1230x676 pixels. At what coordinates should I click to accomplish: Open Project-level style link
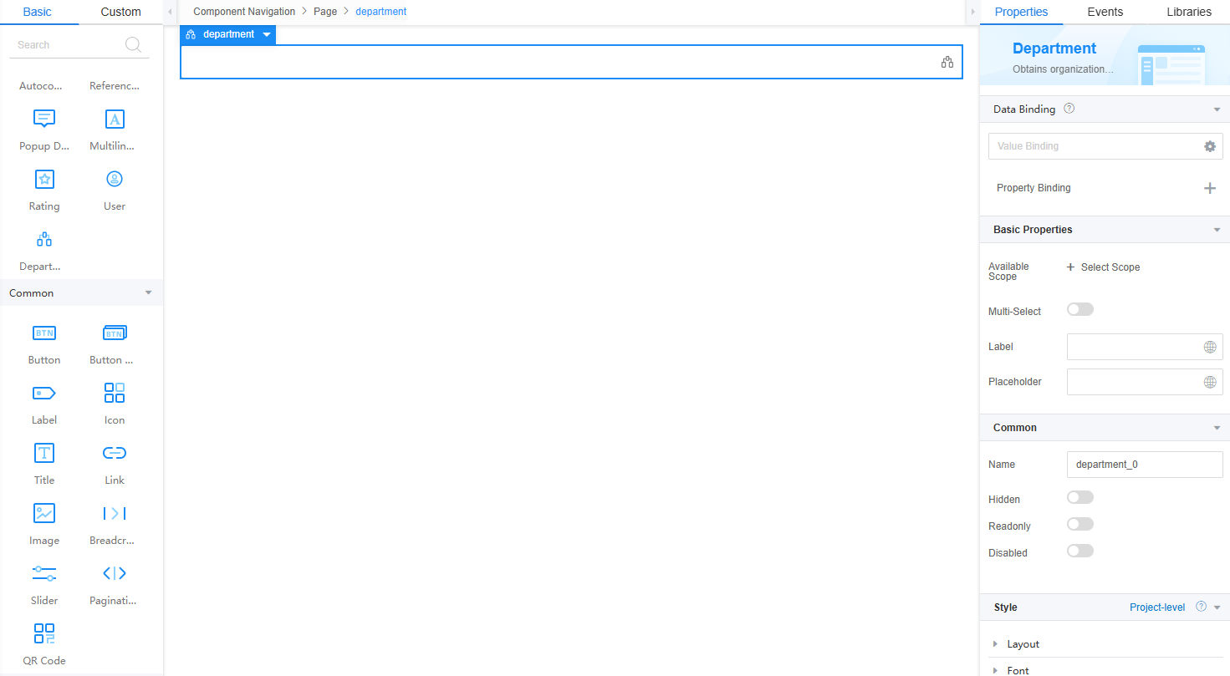[x=1157, y=607]
